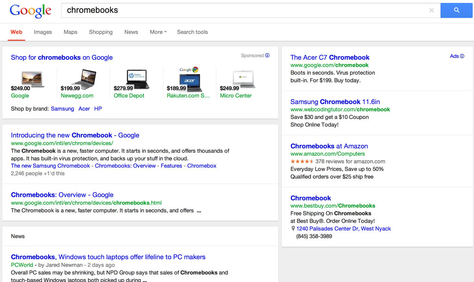Open Shop for chromebooks on Google link
This screenshot has width=474, height=282.
62,57
